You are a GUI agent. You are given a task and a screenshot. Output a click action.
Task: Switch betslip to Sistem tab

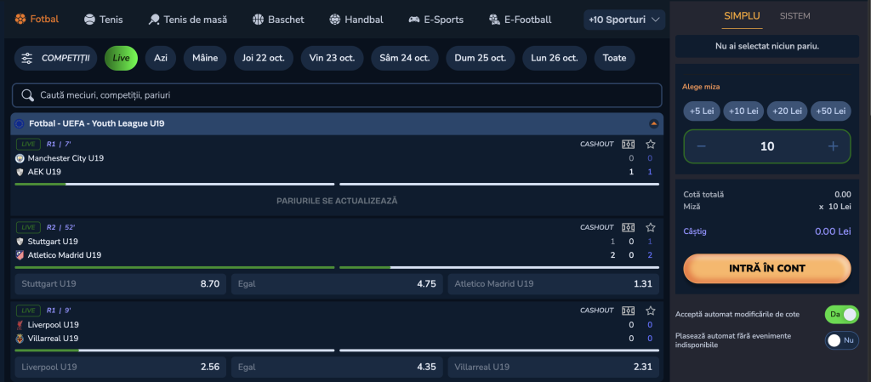click(x=795, y=16)
